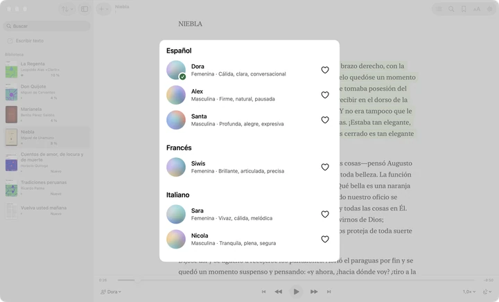Click the Dora voice name
This screenshot has height=302, width=499.
click(198, 66)
